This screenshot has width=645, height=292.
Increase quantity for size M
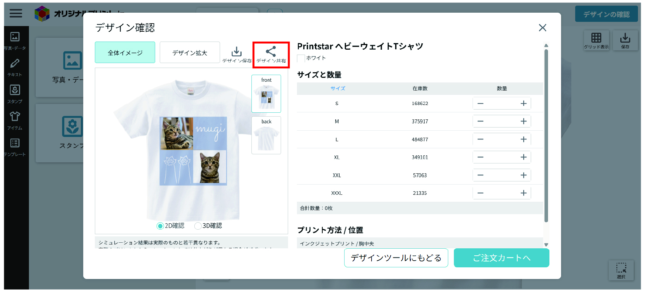[x=523, y=122]
